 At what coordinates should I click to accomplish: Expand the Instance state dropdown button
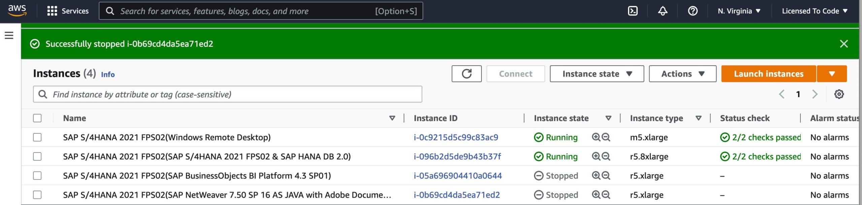click(x=597, y=74)
